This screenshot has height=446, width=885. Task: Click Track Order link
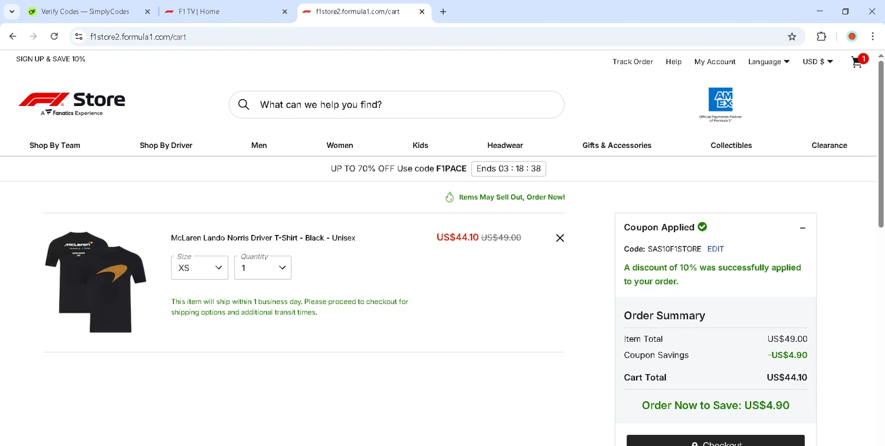632,62
